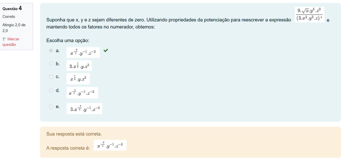Click the formula image of option e

coord(84,109)
